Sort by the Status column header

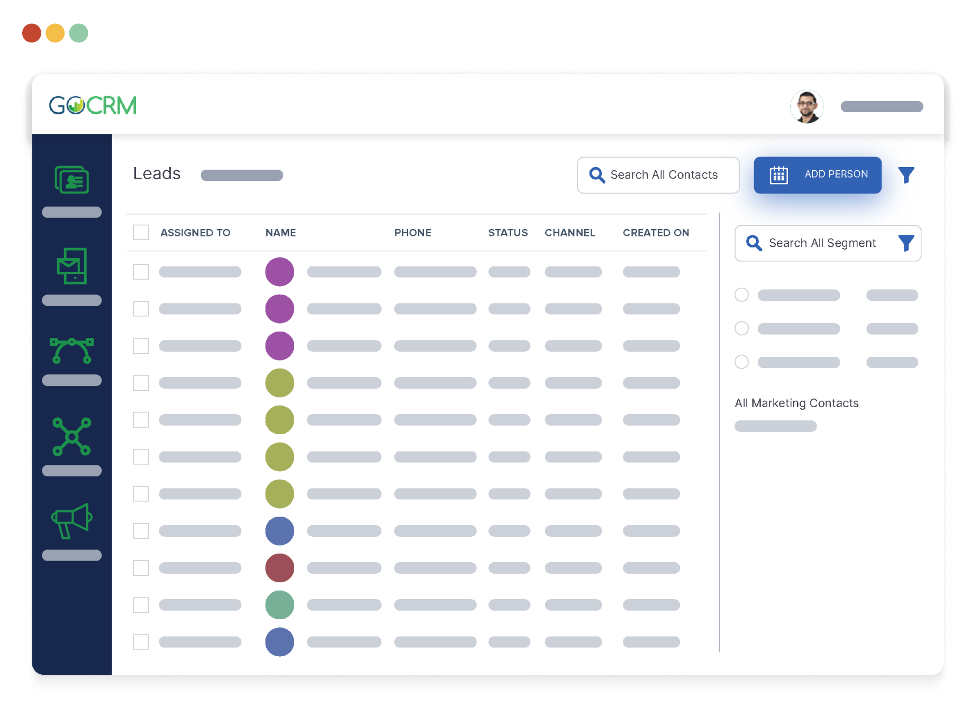(x=507, y=233)
